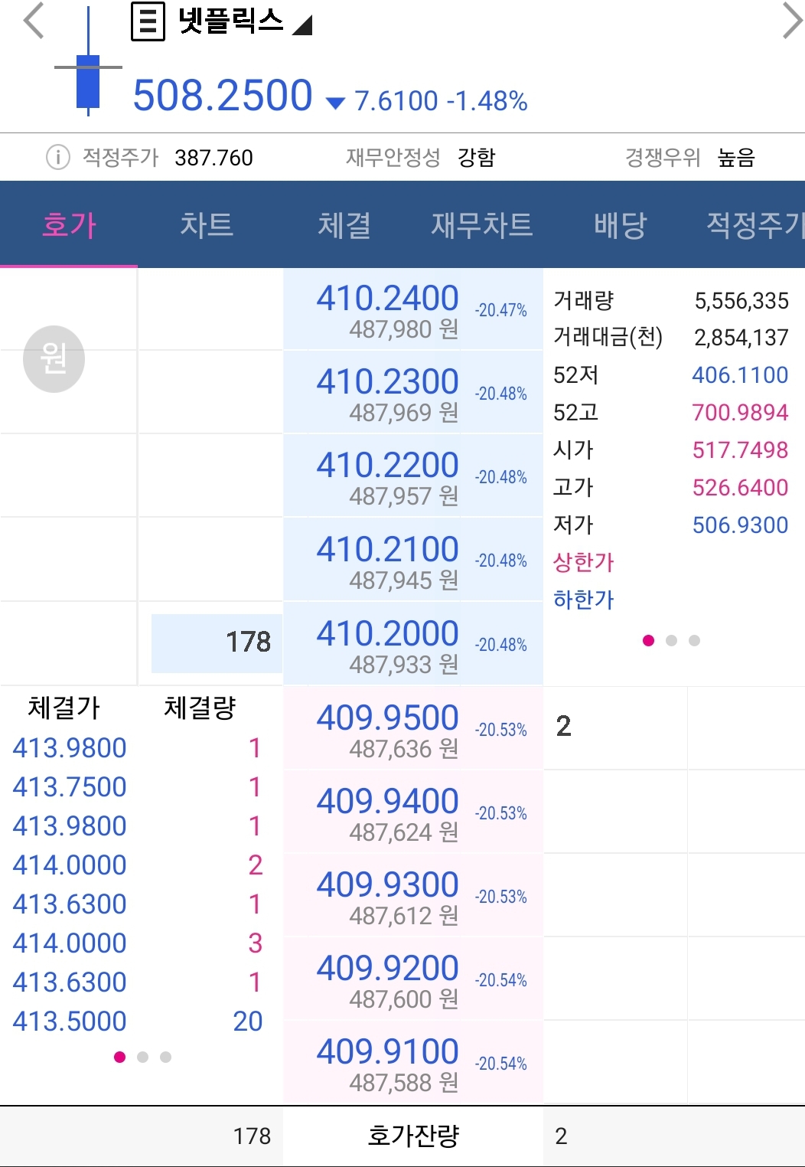Tap the 적정주가 value 387.760
The image size is (805, 1167).
[x=213, y=158]
